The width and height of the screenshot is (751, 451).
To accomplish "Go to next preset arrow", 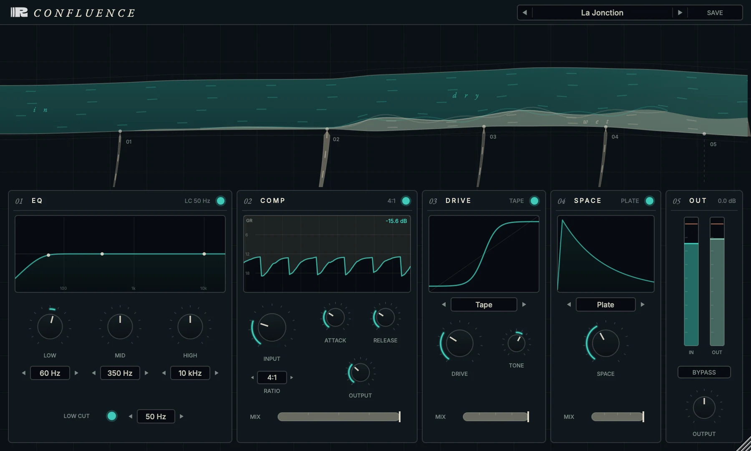I will pos(680,13).
